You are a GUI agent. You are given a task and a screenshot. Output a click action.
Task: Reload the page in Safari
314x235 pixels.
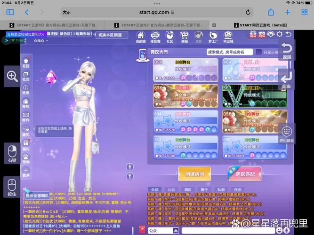[x=248, y=12]
